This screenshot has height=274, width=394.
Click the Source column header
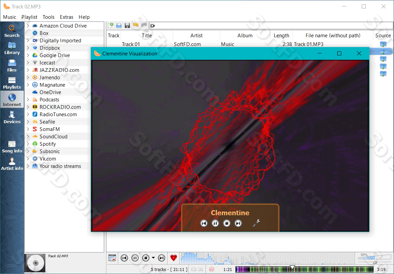click(x=383, y=35)
